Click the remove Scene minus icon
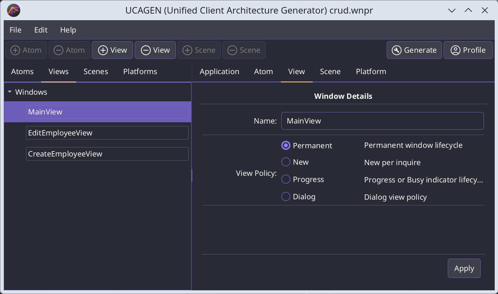The width and height of the screenshot is (498, 294). point(232,50)
